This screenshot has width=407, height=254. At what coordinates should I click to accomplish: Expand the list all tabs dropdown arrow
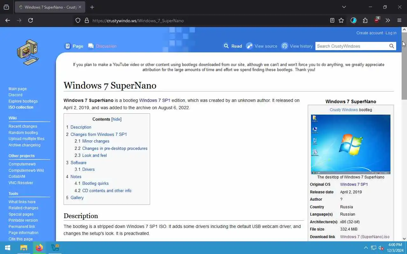(x=344, y=7)
